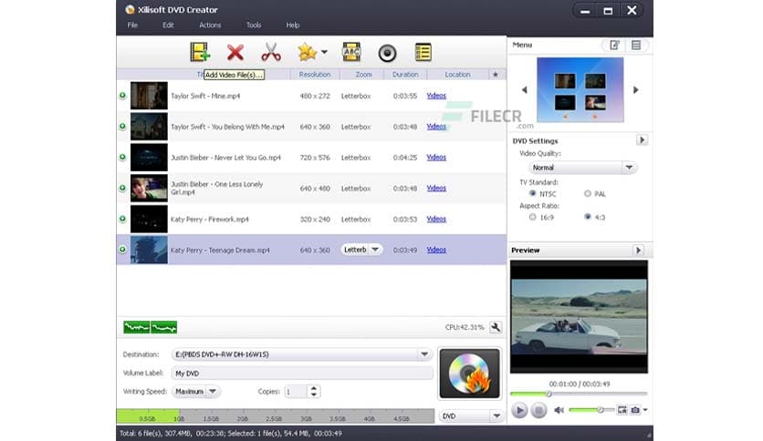
Task: Play the preview video
Action: coord(519,410)
